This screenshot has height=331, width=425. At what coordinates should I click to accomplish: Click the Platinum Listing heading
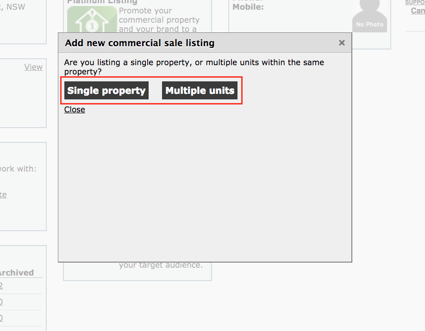pos(102,2)
